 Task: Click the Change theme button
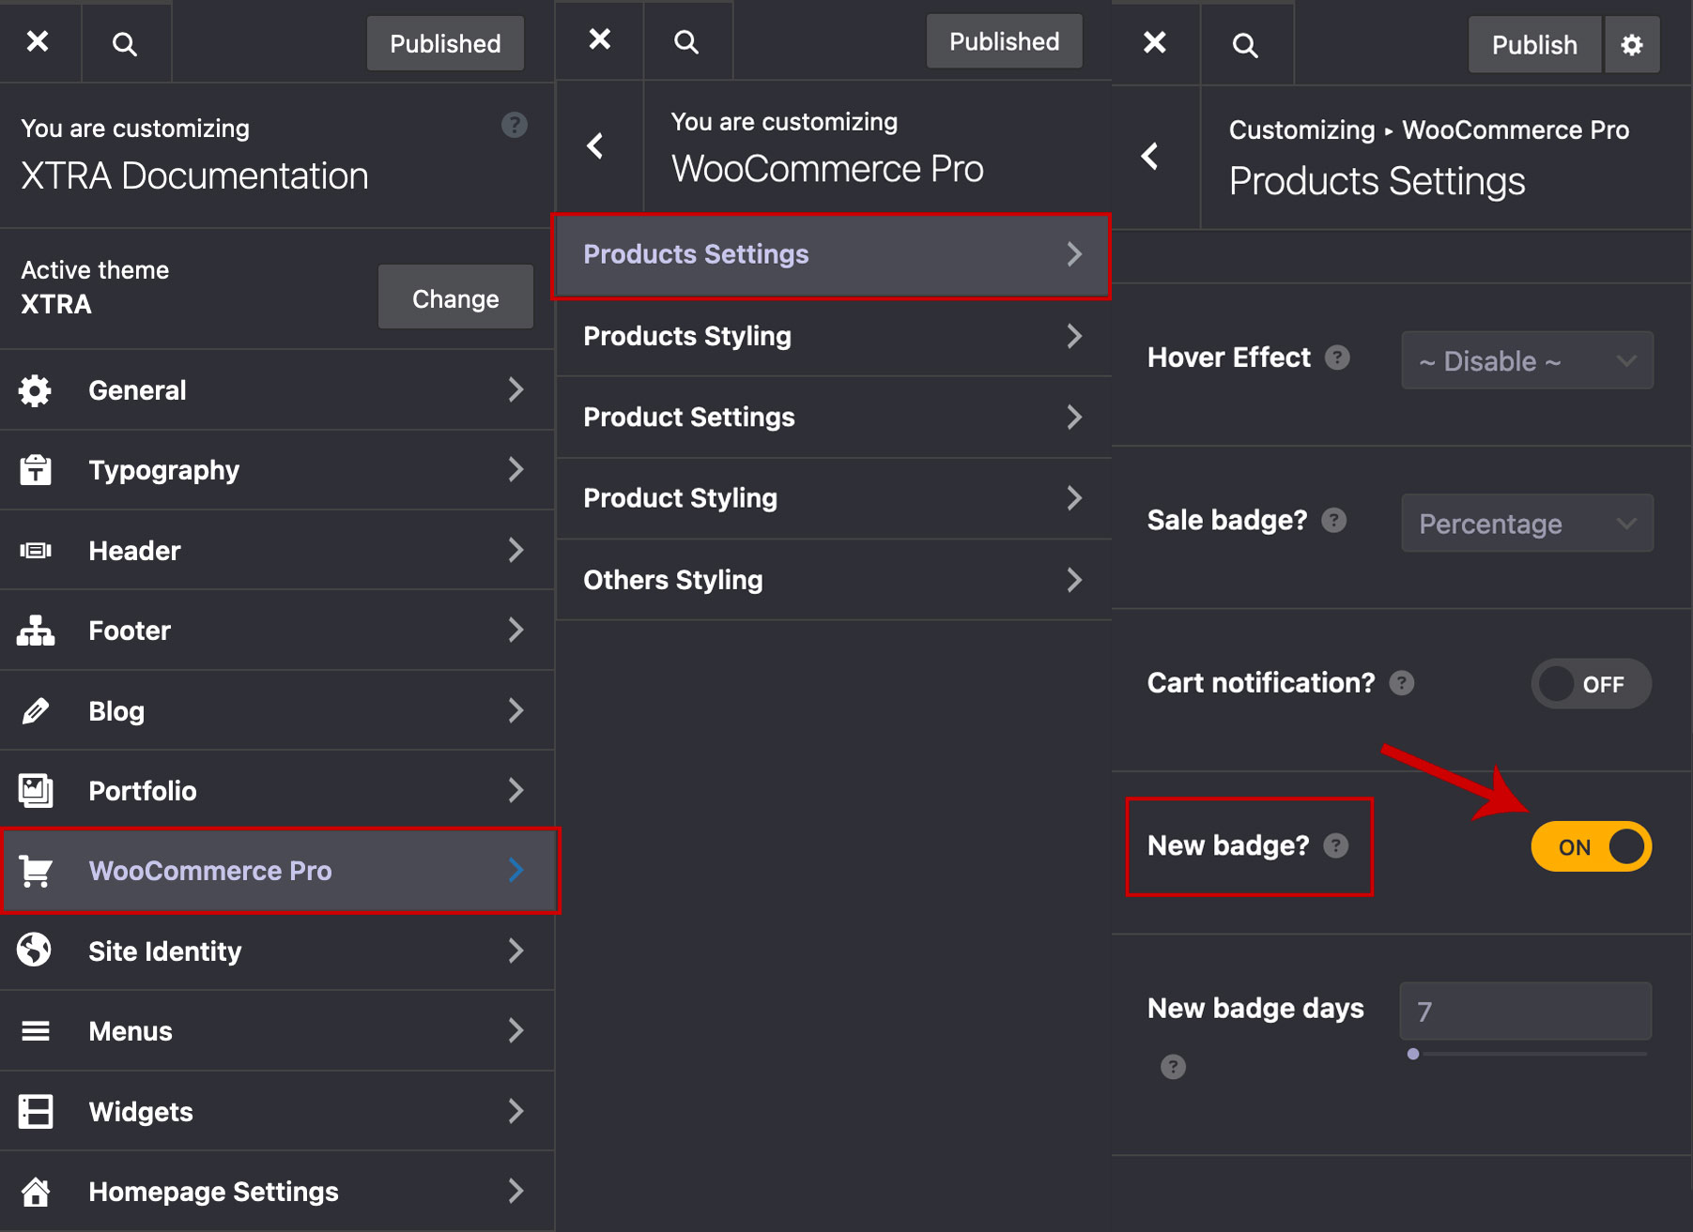tap(455, 298)
